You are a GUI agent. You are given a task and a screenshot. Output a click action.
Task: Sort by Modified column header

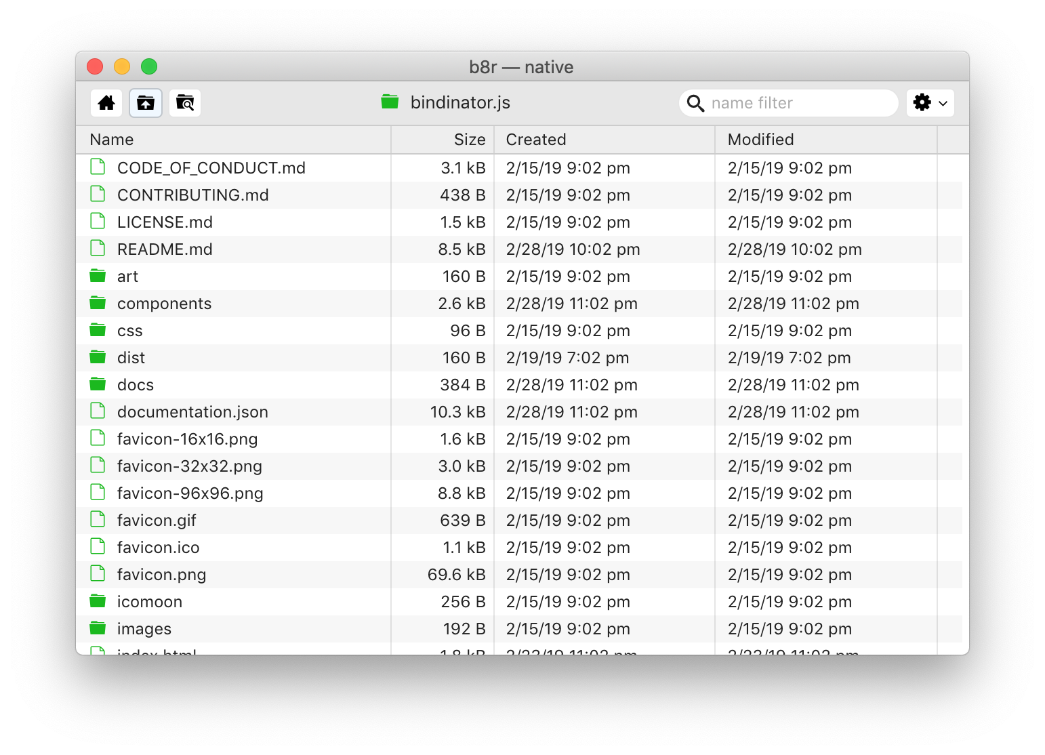pos(826,140)
